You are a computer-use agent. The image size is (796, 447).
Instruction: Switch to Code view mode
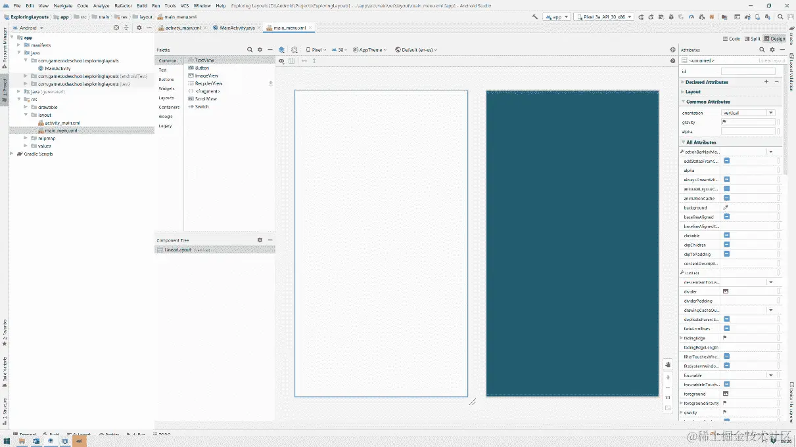click(x=731, y=39)
